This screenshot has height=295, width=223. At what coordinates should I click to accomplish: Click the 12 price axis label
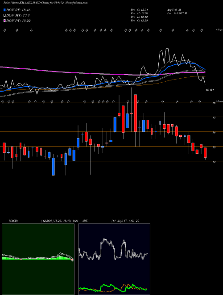214,162
